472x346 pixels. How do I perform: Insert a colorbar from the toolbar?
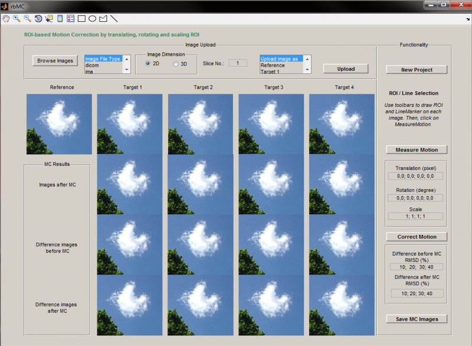(x=60, y=18)
